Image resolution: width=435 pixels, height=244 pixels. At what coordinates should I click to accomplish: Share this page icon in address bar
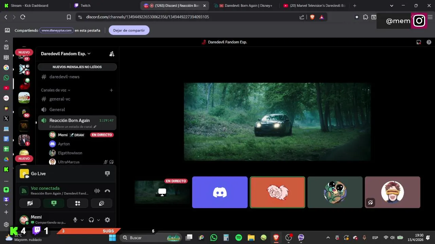point(302,17)
